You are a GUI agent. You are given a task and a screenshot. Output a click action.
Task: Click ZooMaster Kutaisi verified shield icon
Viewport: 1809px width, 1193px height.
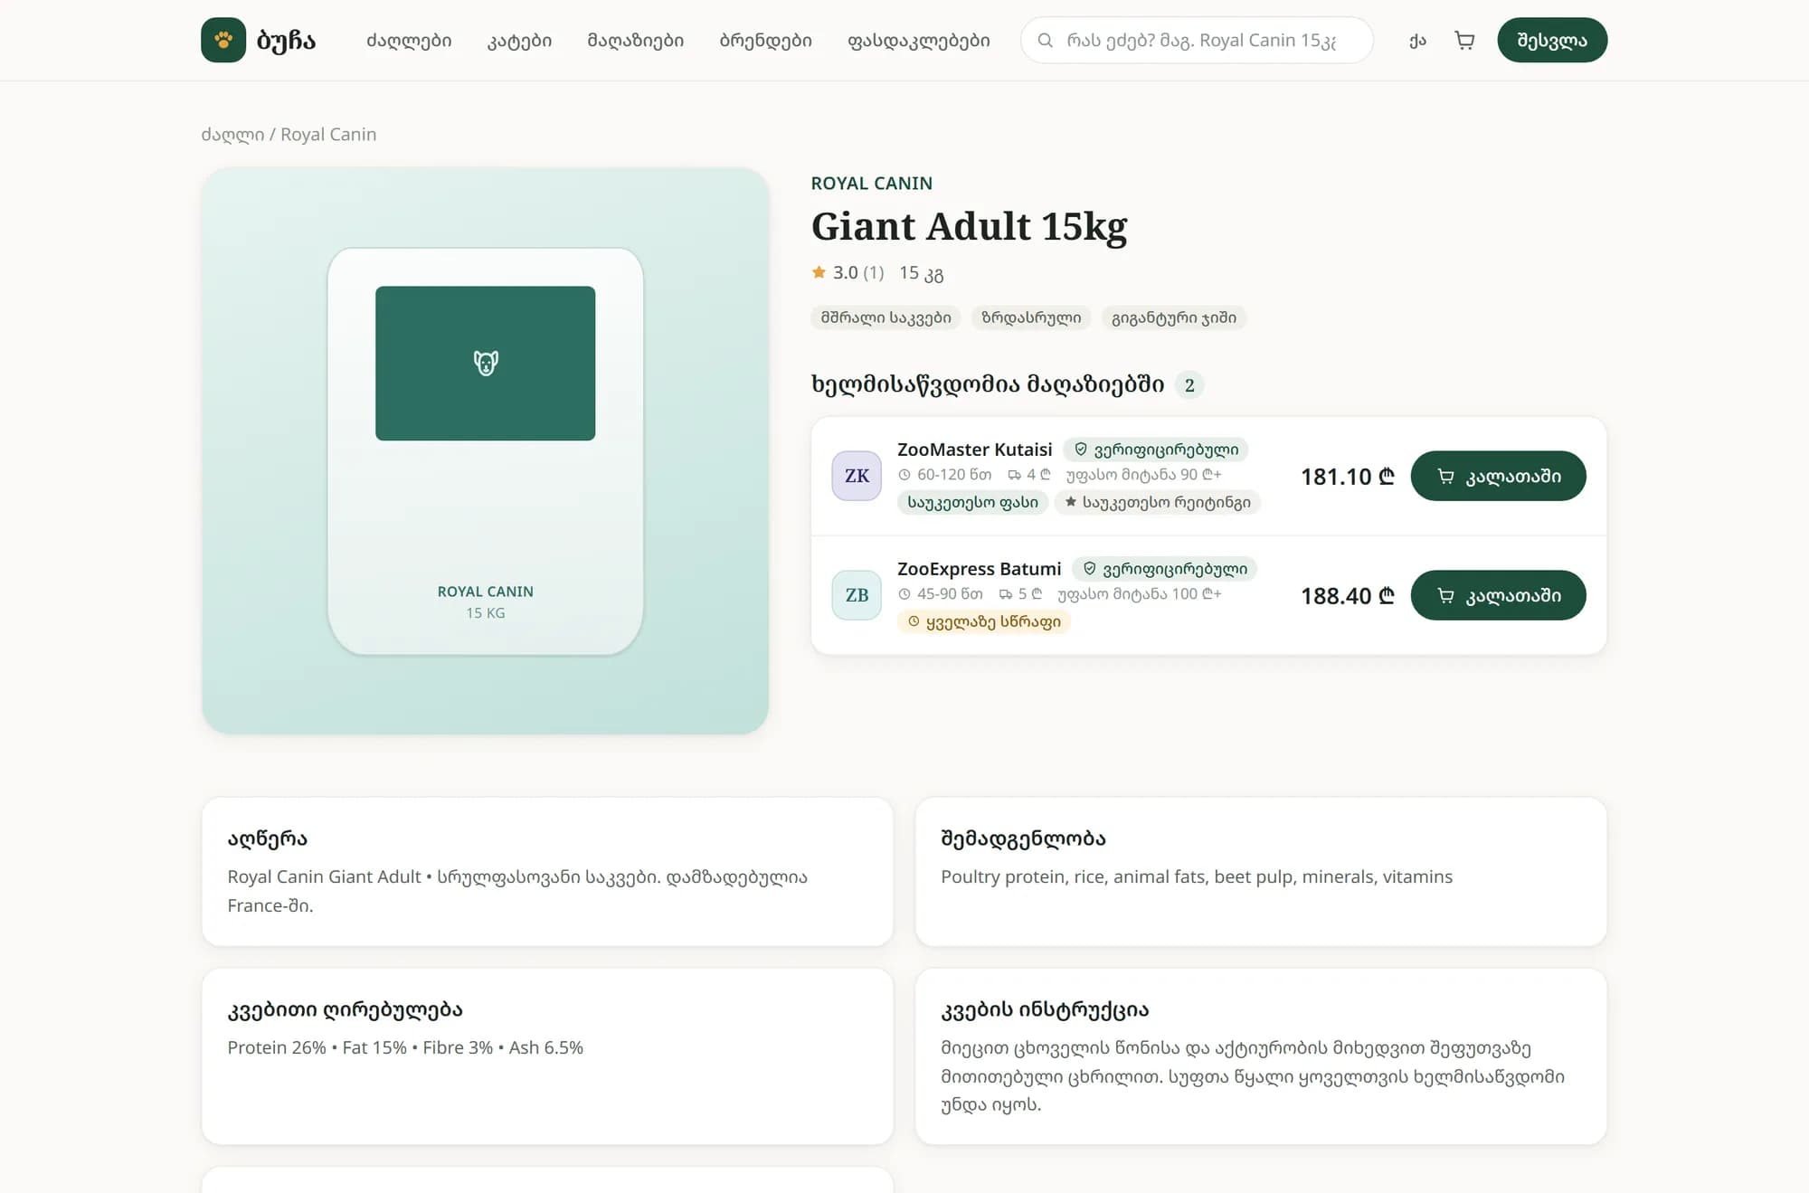click(1081, 449)
